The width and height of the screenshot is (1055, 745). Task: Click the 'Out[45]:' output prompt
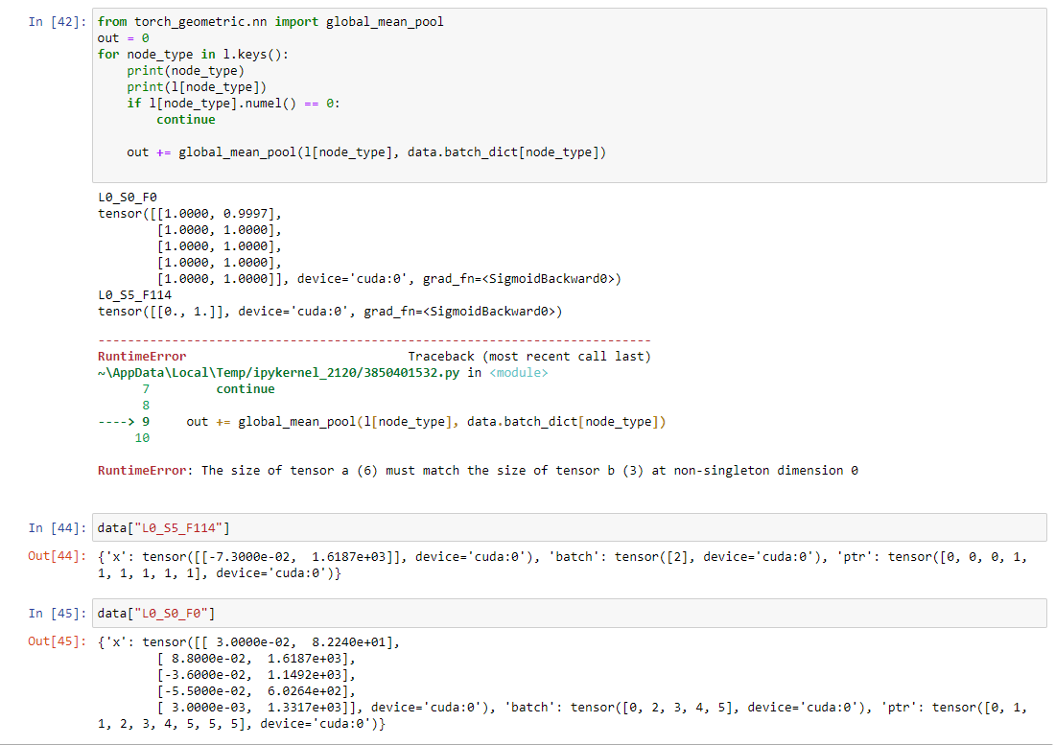pyautogui.click(x=58, y=641)
